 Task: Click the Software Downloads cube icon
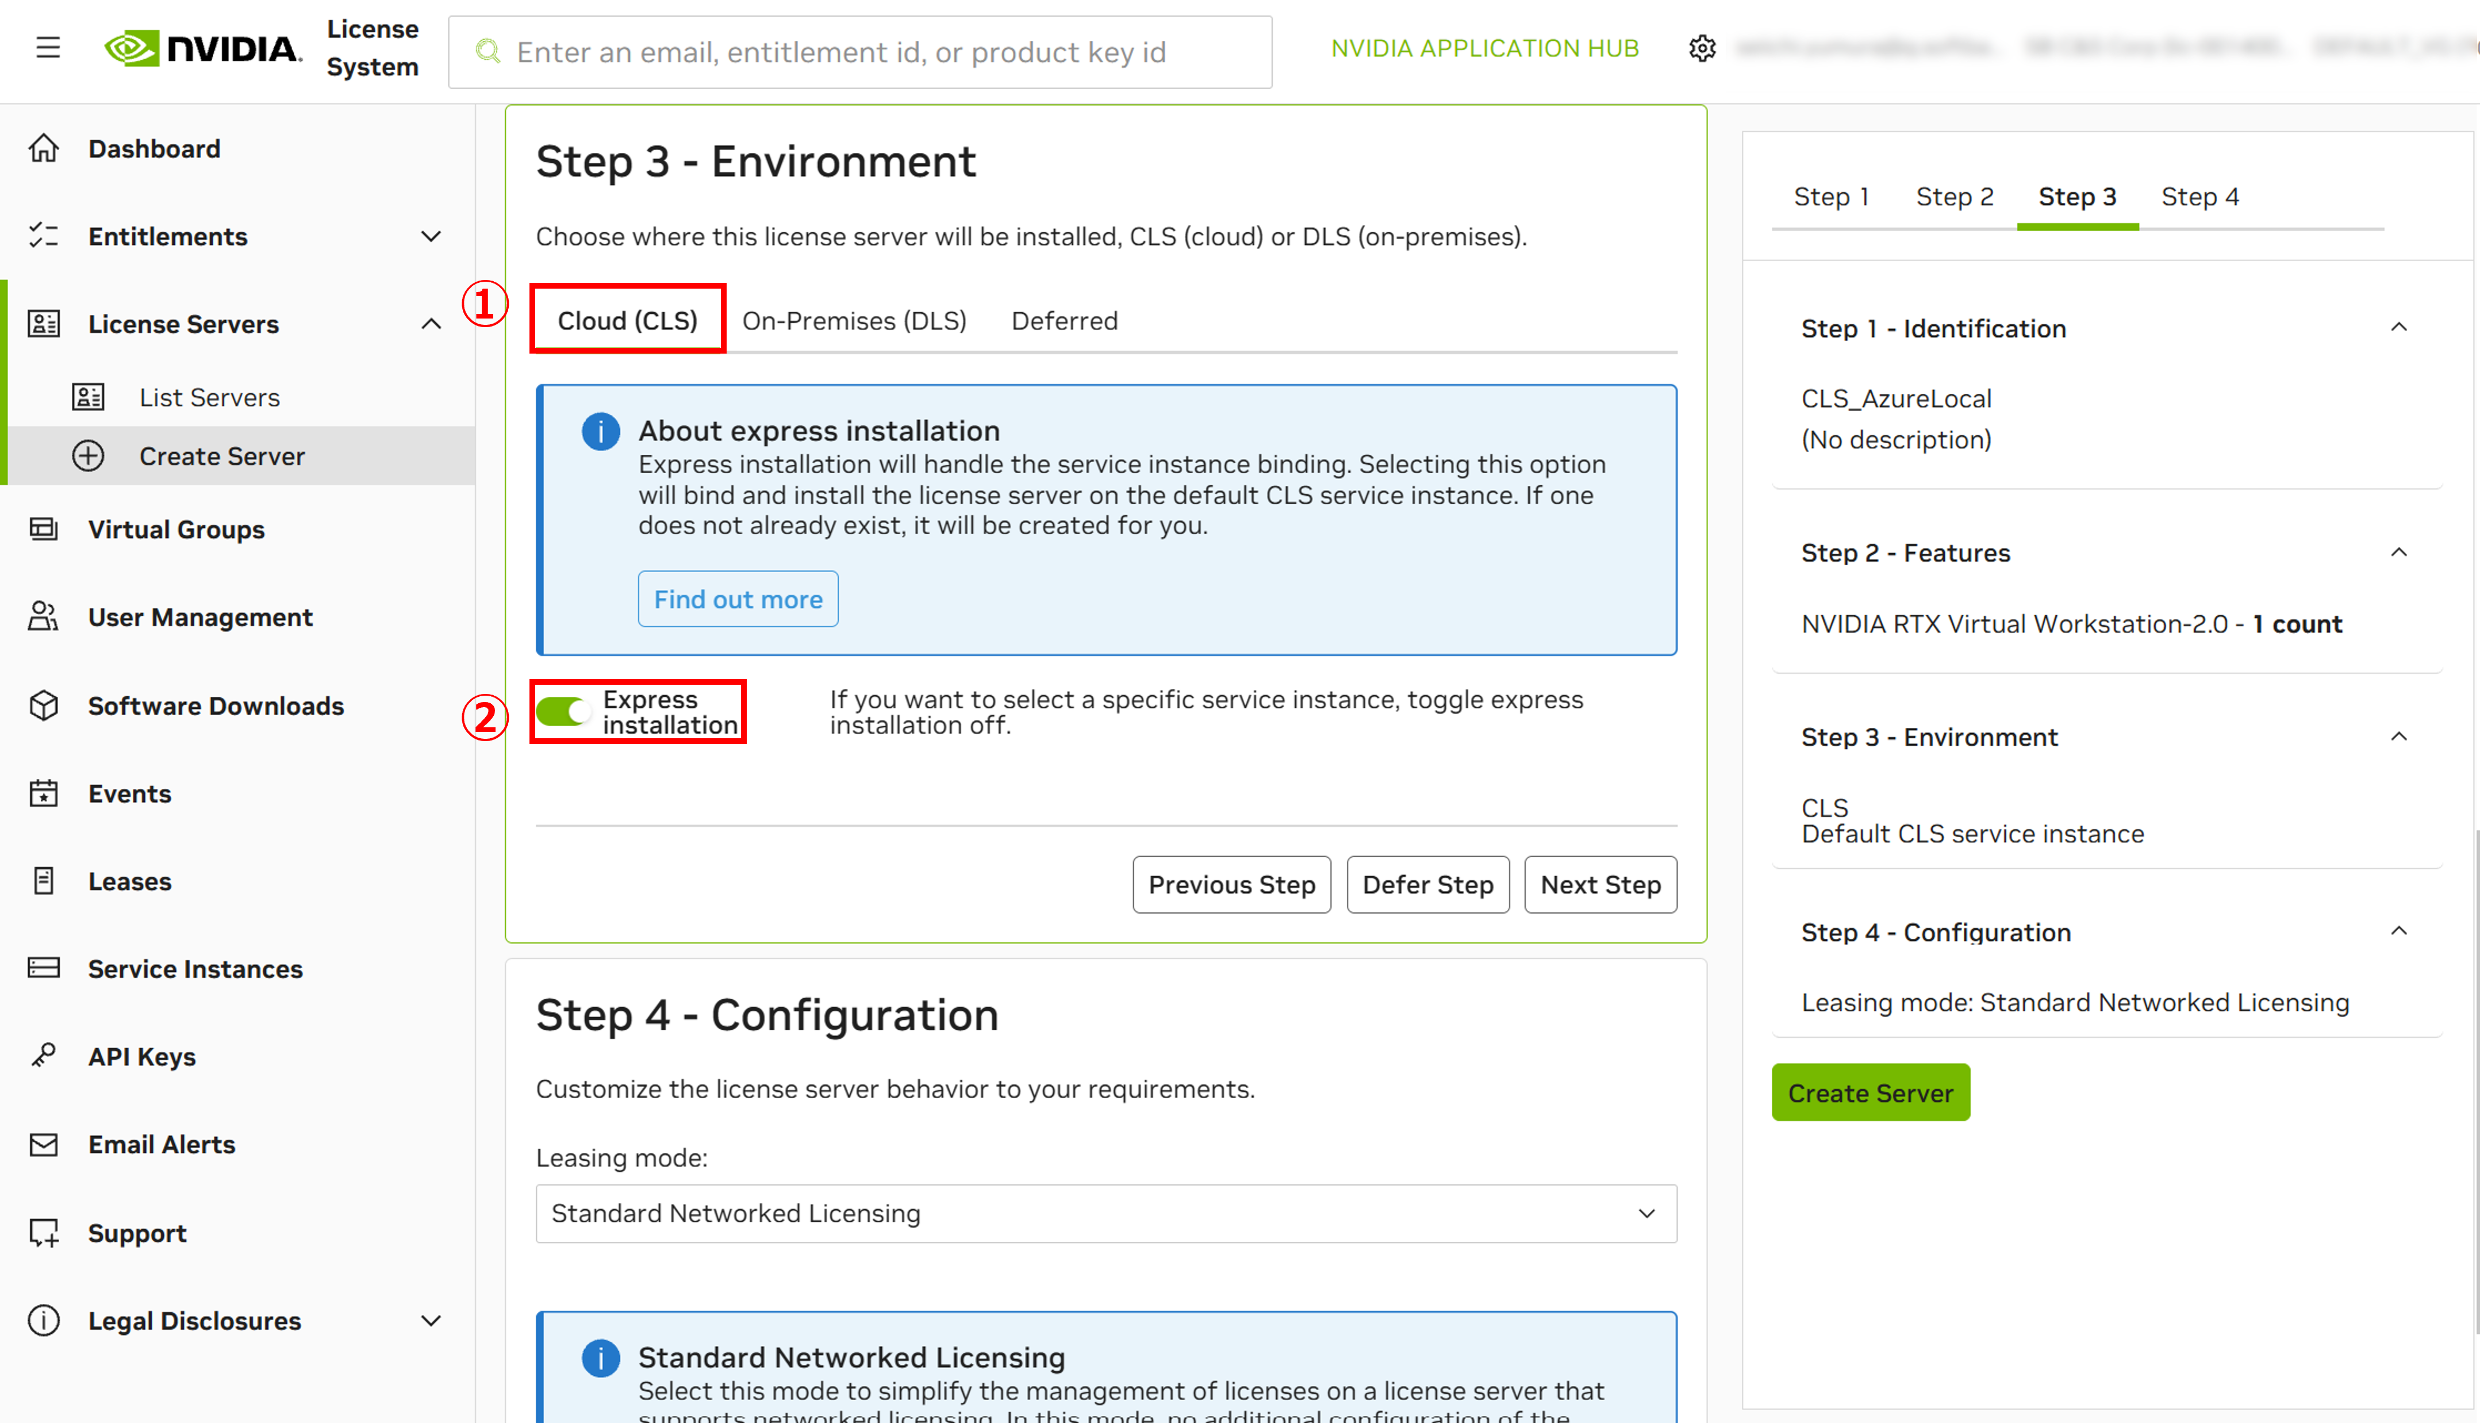[x=44, y=705]
